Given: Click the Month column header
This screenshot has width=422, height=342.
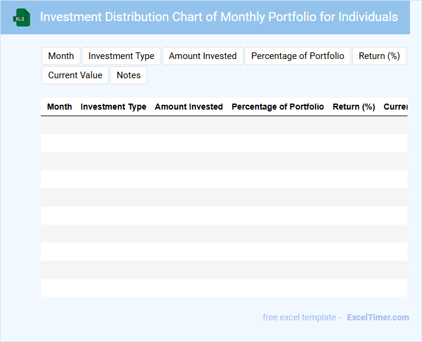Looking at the screenshot, I should click(60, 107).
